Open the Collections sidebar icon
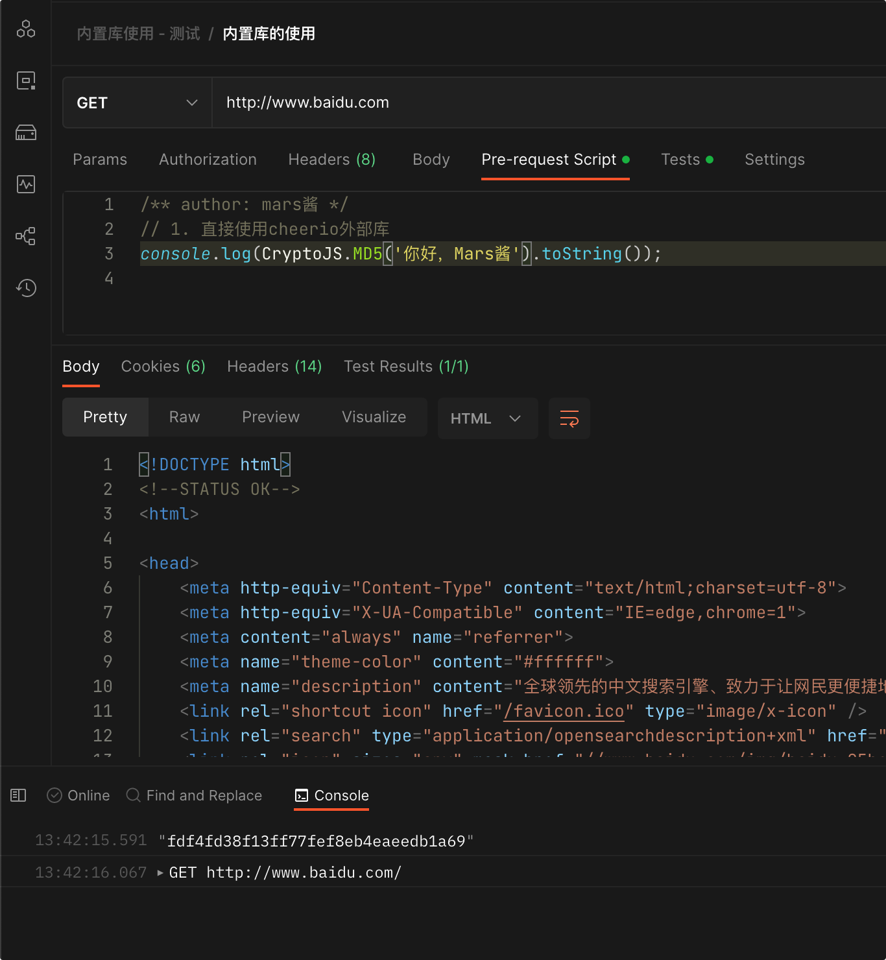Screen dimensions: 886x960 (x=26, y=29)
